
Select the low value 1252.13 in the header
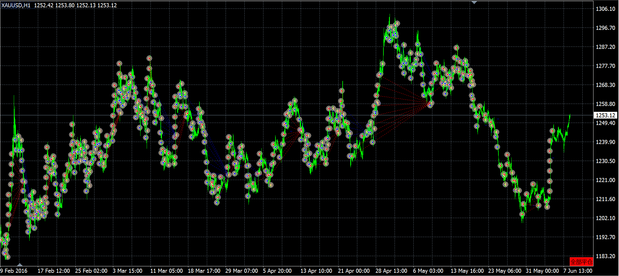86,5
